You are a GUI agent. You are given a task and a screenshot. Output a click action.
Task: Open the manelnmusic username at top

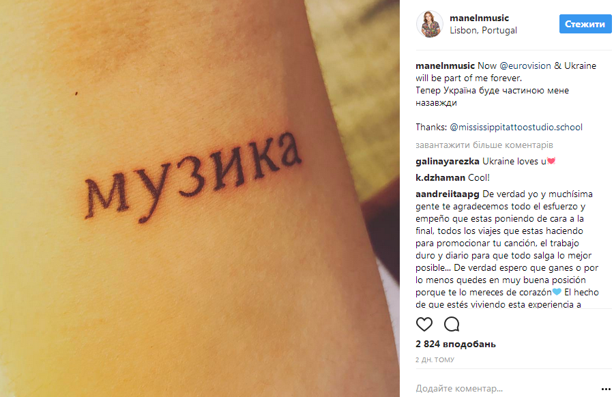tap(479, 18)
